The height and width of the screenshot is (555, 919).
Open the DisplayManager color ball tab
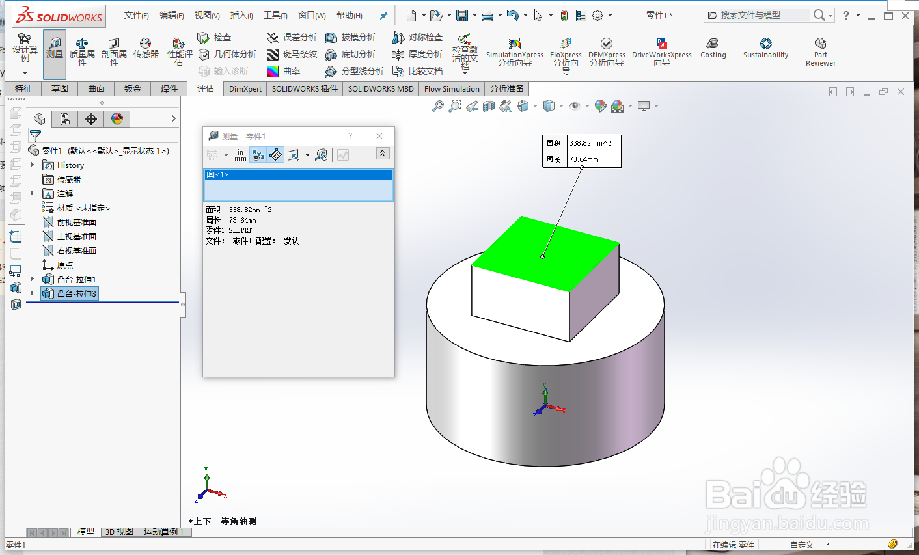coord(117,118)
